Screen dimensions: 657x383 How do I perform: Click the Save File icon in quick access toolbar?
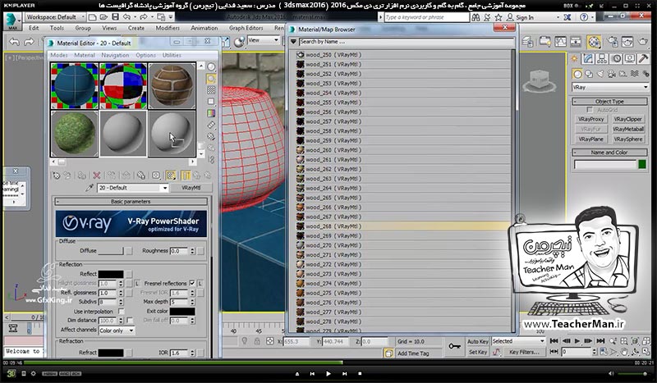(x=115, y=17)
